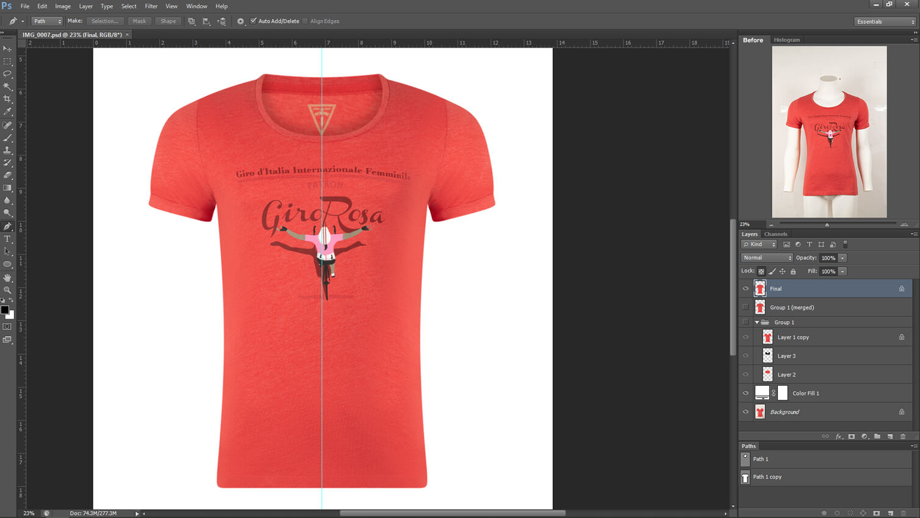Click the foreground color swatch

(x=5, y=310)
